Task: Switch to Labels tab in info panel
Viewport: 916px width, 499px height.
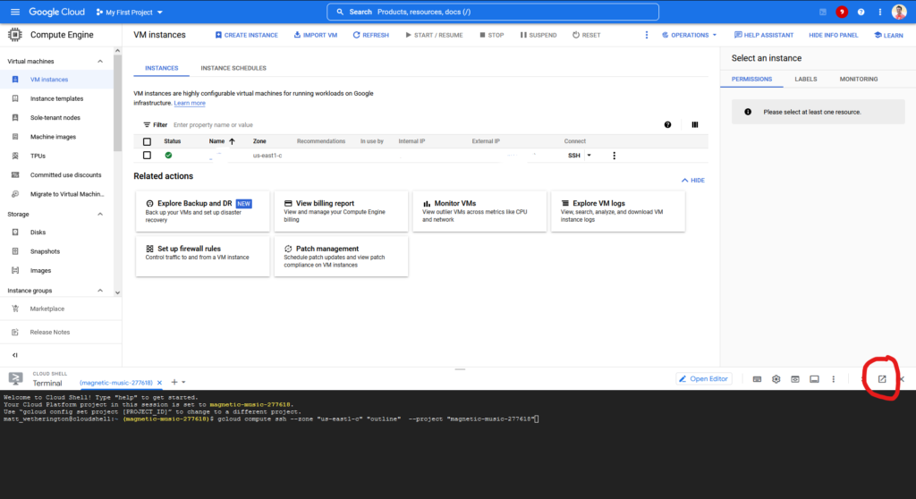Action: 806,79
